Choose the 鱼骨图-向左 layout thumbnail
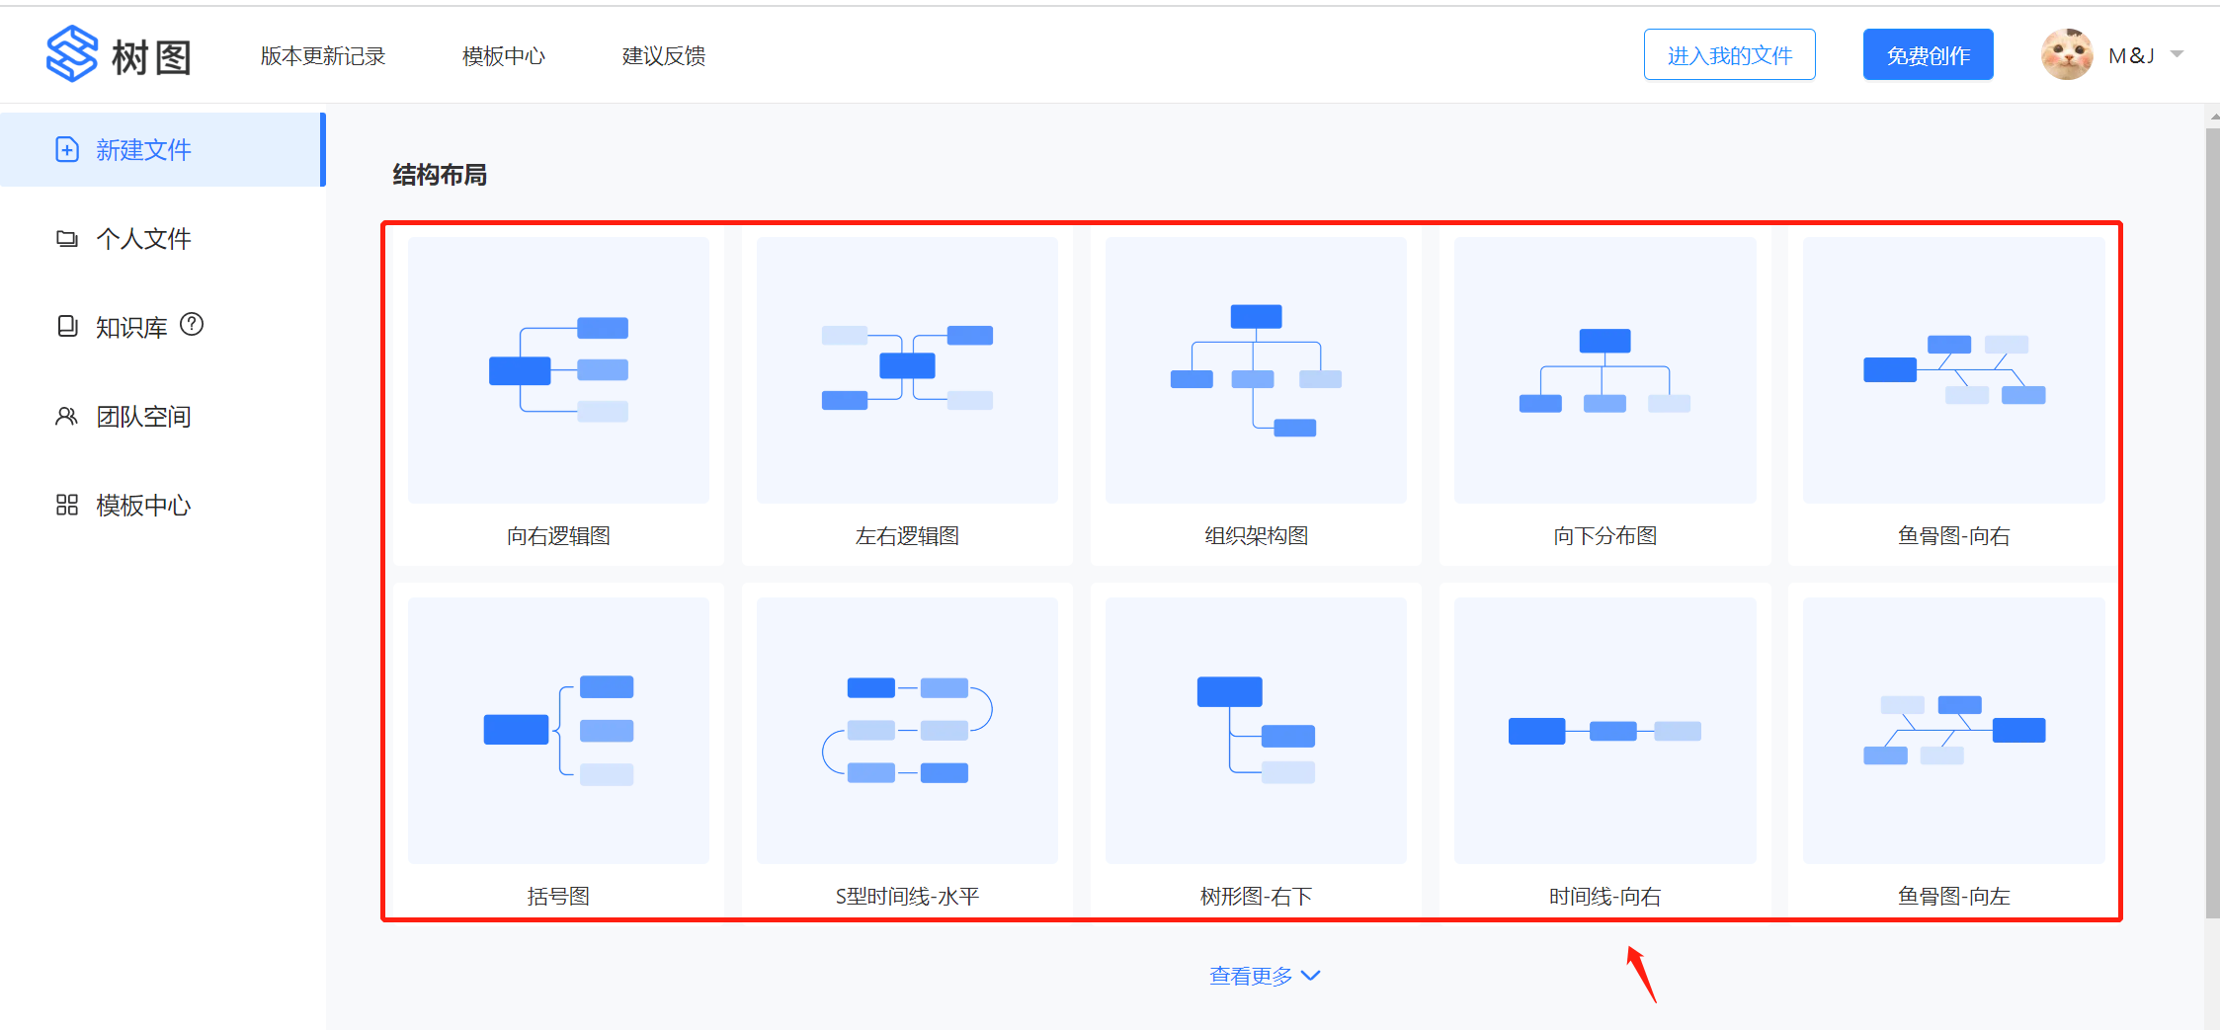Screen dimensions: 2220x1030 (1953, 731)
